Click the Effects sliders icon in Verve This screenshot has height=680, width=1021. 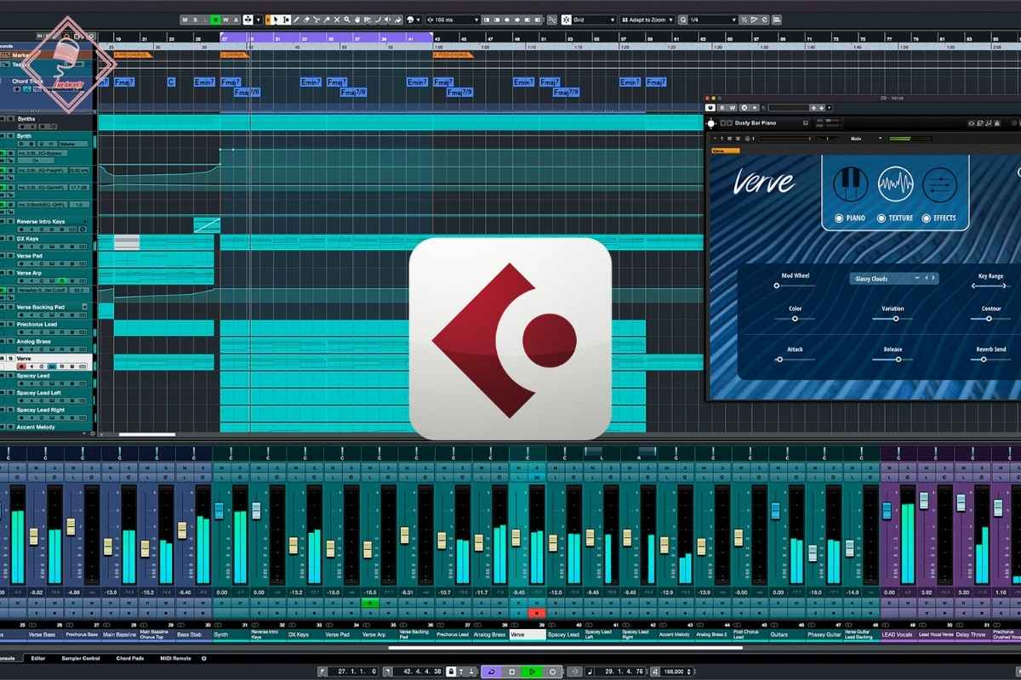(939, 184)
